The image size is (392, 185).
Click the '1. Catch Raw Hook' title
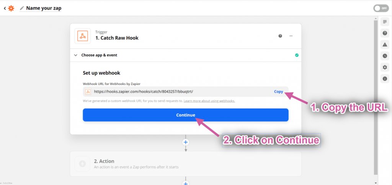click(x=117, y=38)
